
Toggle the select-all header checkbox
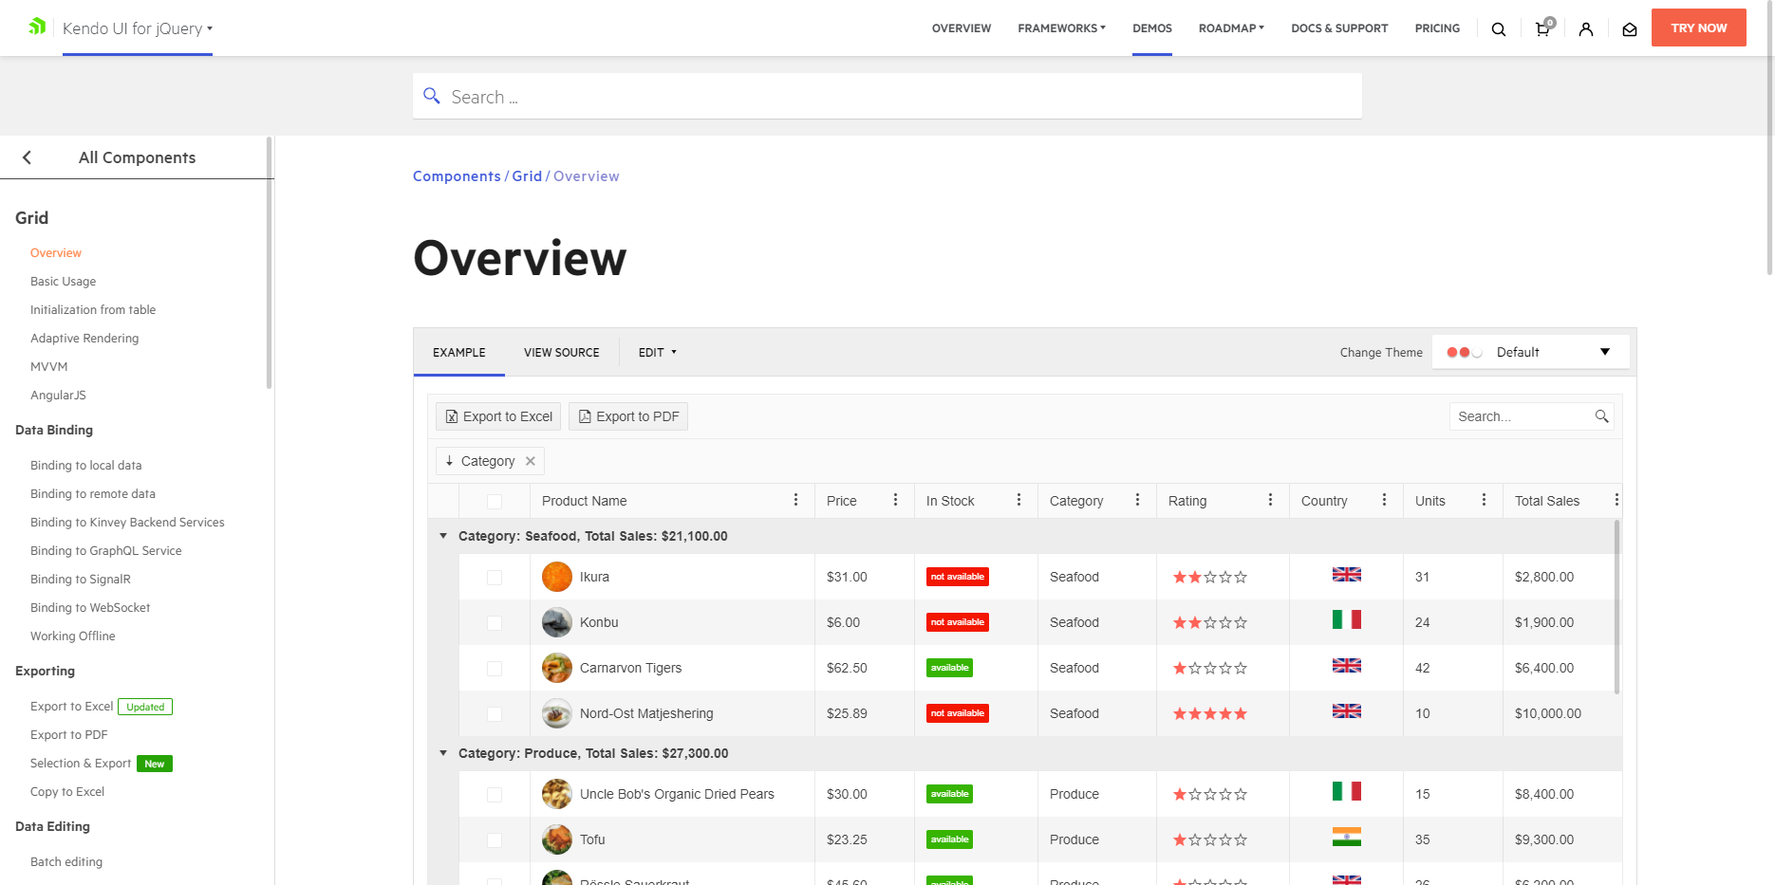495,501
